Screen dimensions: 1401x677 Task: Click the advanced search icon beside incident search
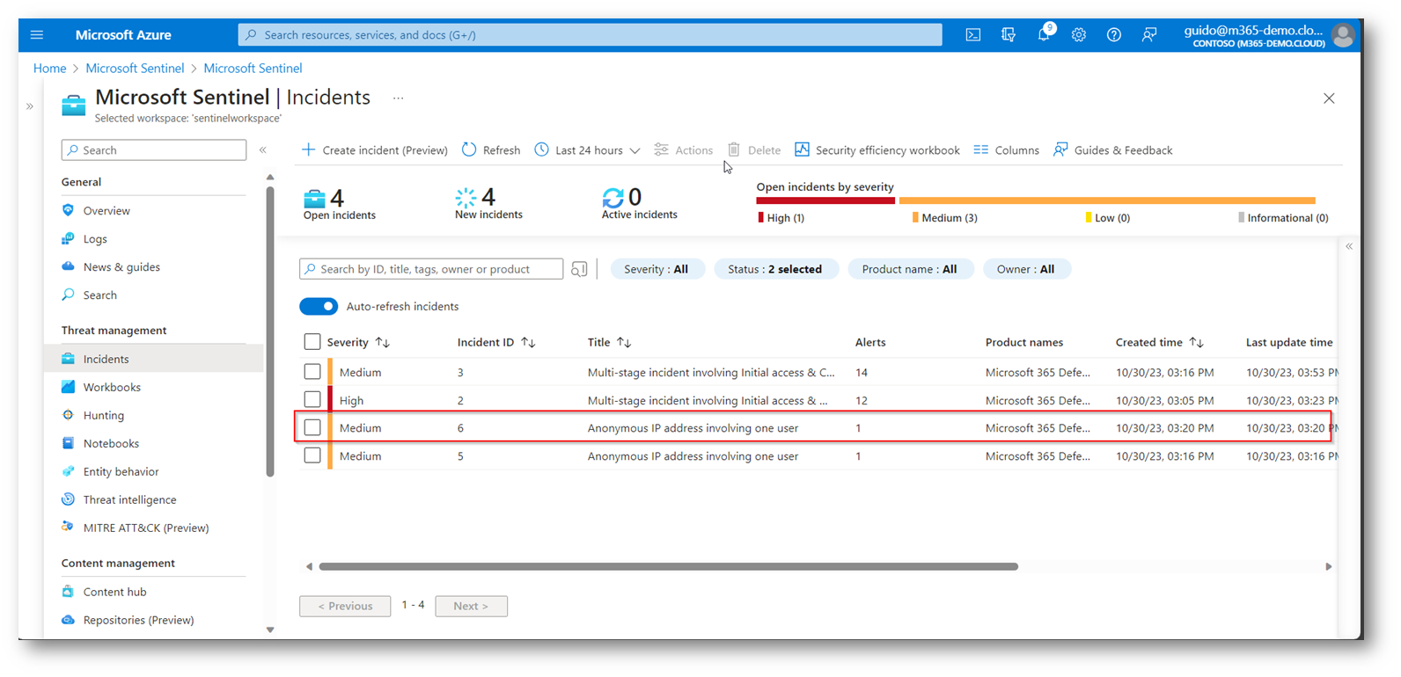tap(579, 269)
